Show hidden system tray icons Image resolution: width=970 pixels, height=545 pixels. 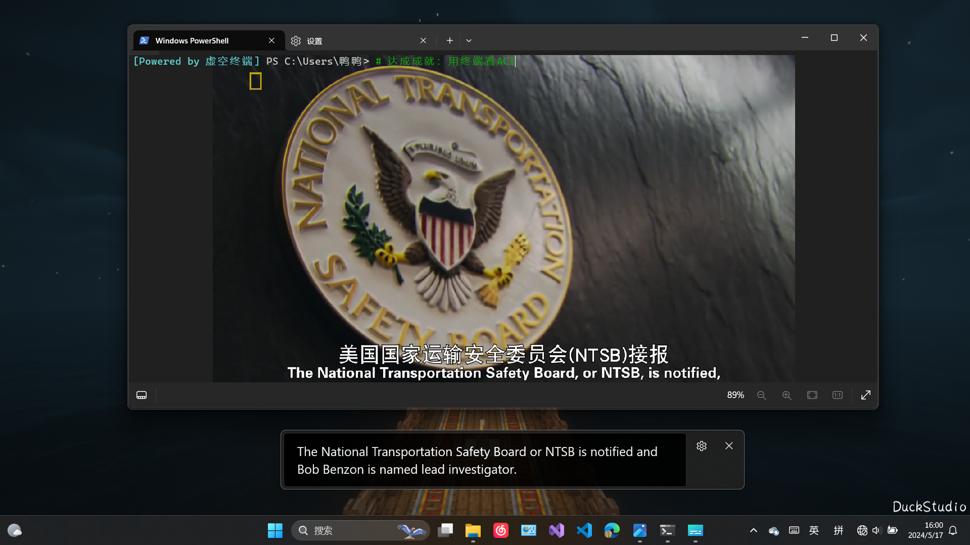click(x=753, y=530)
